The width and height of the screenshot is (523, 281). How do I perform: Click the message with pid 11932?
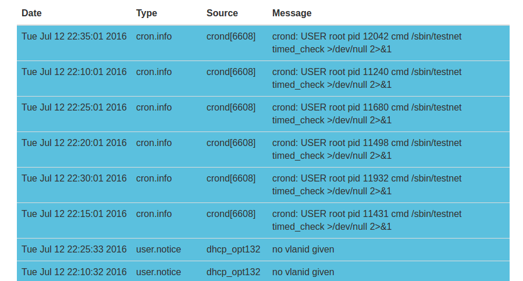point(367,184)
